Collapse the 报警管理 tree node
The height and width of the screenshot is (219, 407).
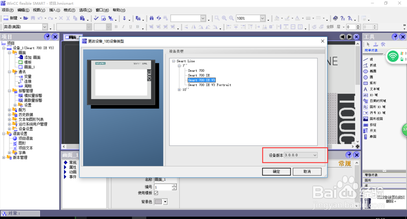coord(9,91)
